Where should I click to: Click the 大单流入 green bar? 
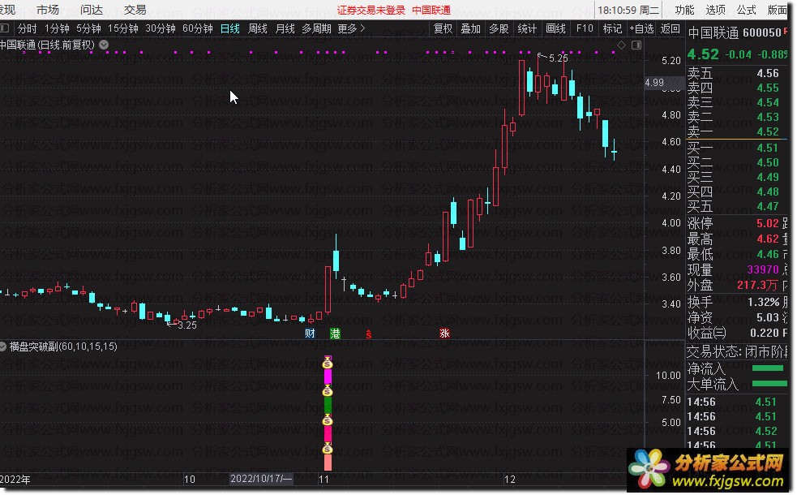(768, 384)
